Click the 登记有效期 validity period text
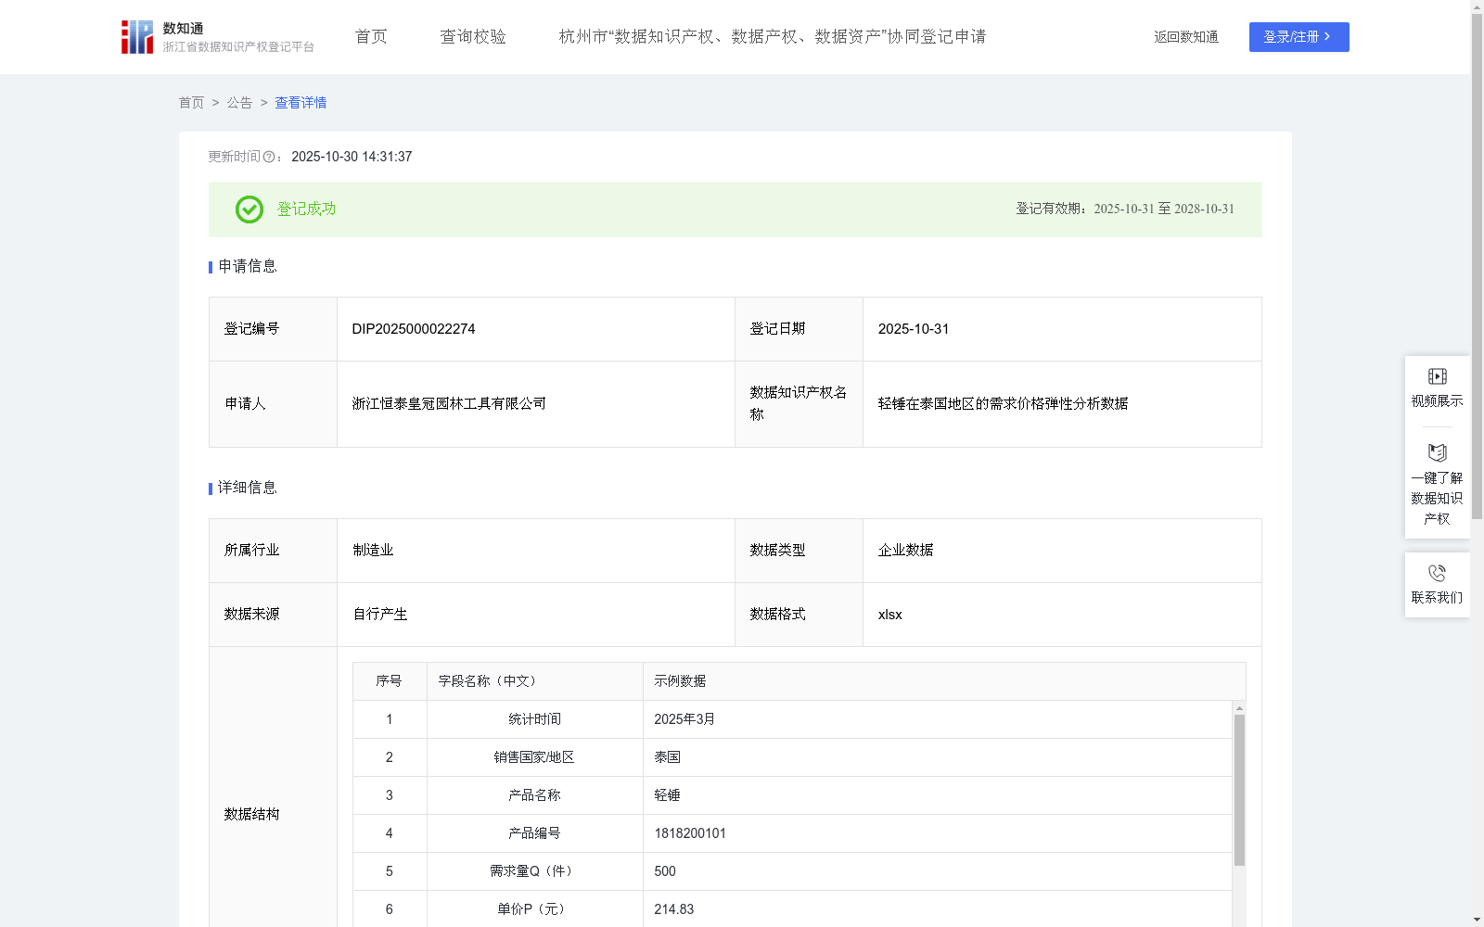The image size is (1484, 927). [x=1125, y=210]
